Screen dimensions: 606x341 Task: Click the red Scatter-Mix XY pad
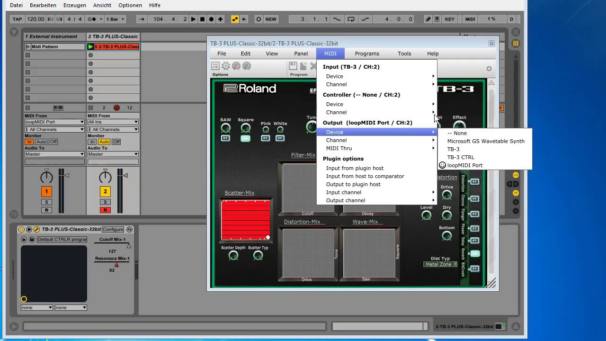(246, 219)
